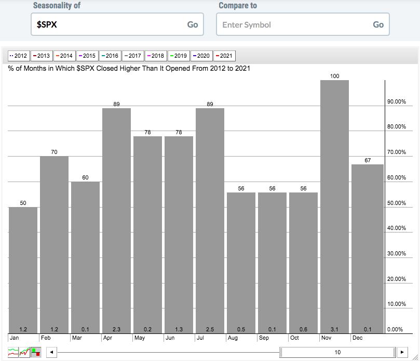
Task: Click the slider's right grip handle
Action: point(394,352)
